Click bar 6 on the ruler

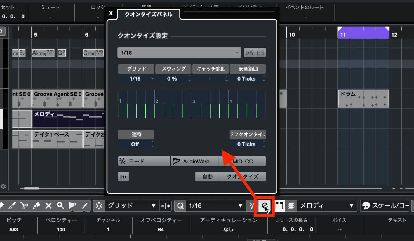pos(86,35)
